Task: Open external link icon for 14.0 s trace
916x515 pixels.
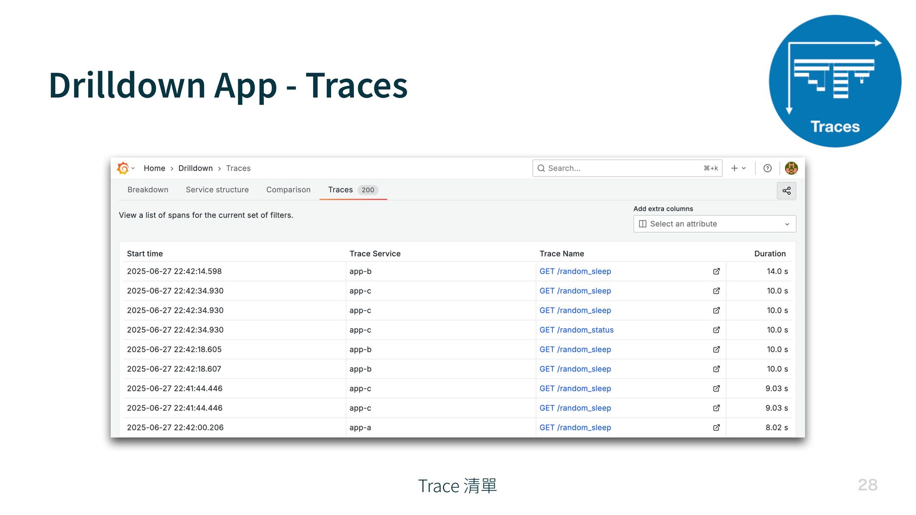Action: (716, 271)
